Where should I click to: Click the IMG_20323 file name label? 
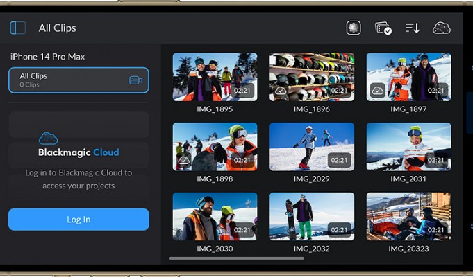click(408, 249)
